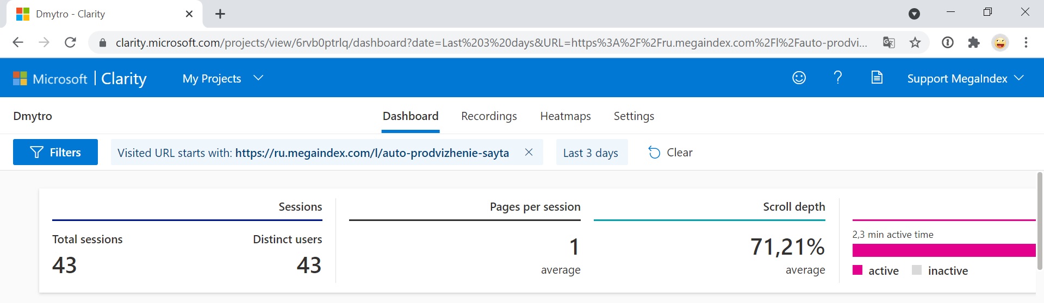Image resolution: width=1044 pixels, height=303 pixels.
Task: Click the Distinct users label
Action: point(288,239)
